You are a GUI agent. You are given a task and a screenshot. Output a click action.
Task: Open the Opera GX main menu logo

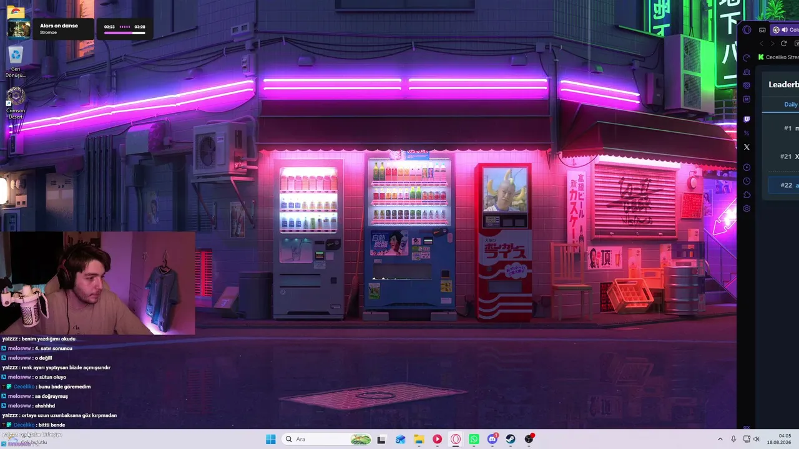point(747,30)
